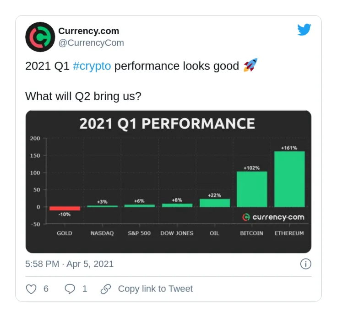Click the Currency.com display name
The height and width of the screenshot is (317, 337).
[88, 31]
